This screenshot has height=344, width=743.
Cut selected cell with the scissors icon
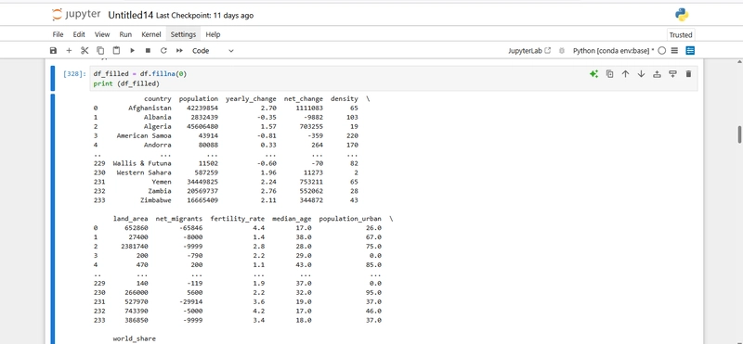(85, 51)
